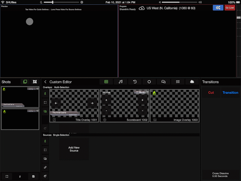Save shots using the floppy disk icon
241x181 pixels.
point(33,176)
